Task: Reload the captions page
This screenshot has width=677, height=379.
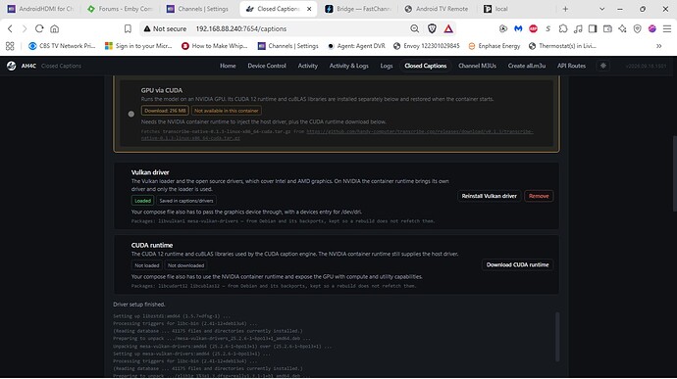Action: [x=39, y=28]
